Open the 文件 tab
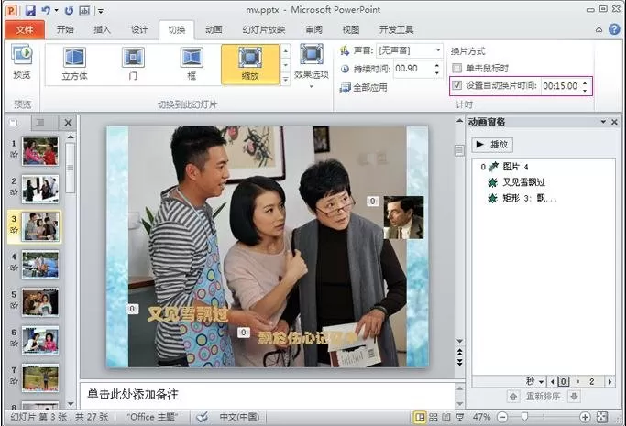626x426 pixels. pos(25,29)
